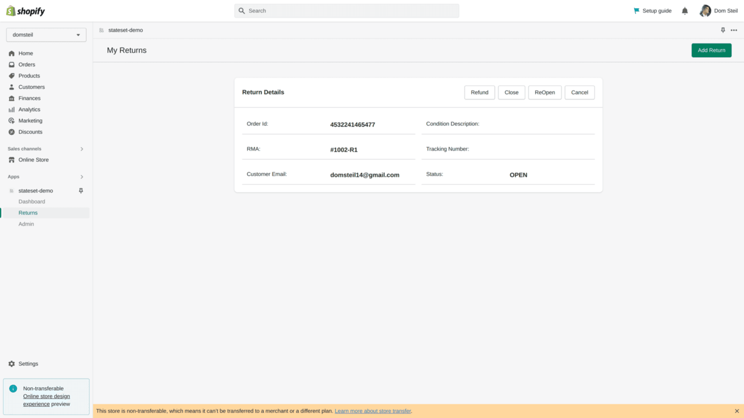This screenshot has height=418, width=744.
Task: Dismiss the non-transferable store banner
Action: coord(737,411)
